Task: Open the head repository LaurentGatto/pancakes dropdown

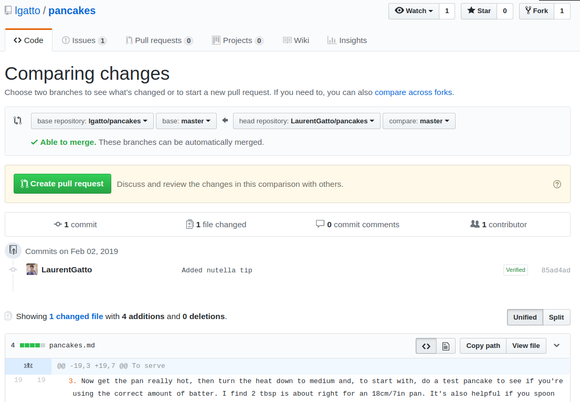Action: pyautogui.click(x=305, y=121)
